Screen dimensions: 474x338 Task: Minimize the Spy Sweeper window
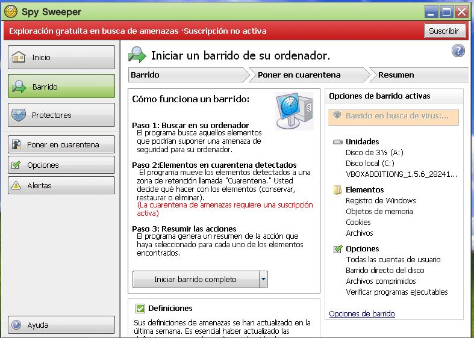pyautogui.click(x=431, y=12)
